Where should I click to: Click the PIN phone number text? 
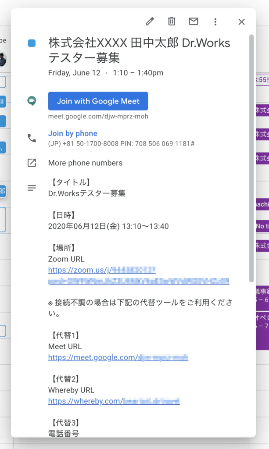coord(121,143)
